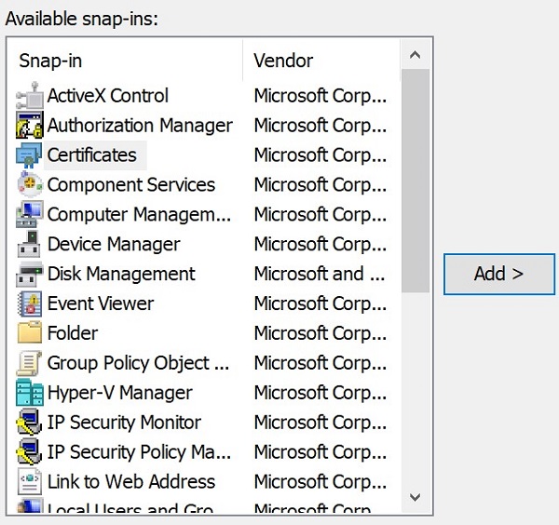
Task: Select Hyper-V Manager snap-in
Action: (x=120, y=393)
